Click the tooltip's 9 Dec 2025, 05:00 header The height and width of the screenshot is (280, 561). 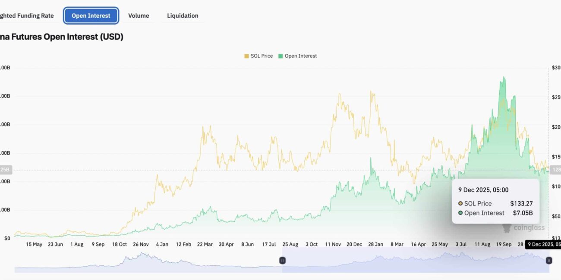pos(483,190)
